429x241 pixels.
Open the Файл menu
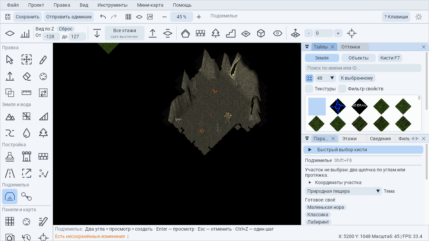pyautogui.click(x=13, y=5)
